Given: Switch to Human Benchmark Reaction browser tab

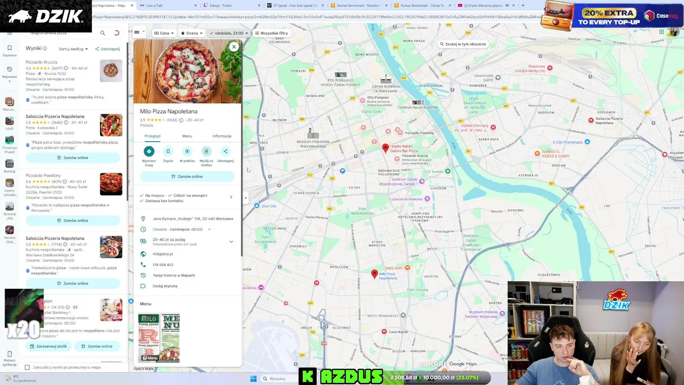Looking at the screenshot, I should pyautogui.click(x=358, y=5).
